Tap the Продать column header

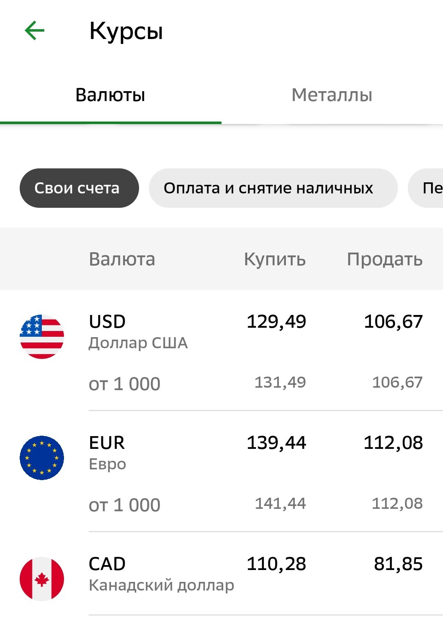[x=385, y=260]
